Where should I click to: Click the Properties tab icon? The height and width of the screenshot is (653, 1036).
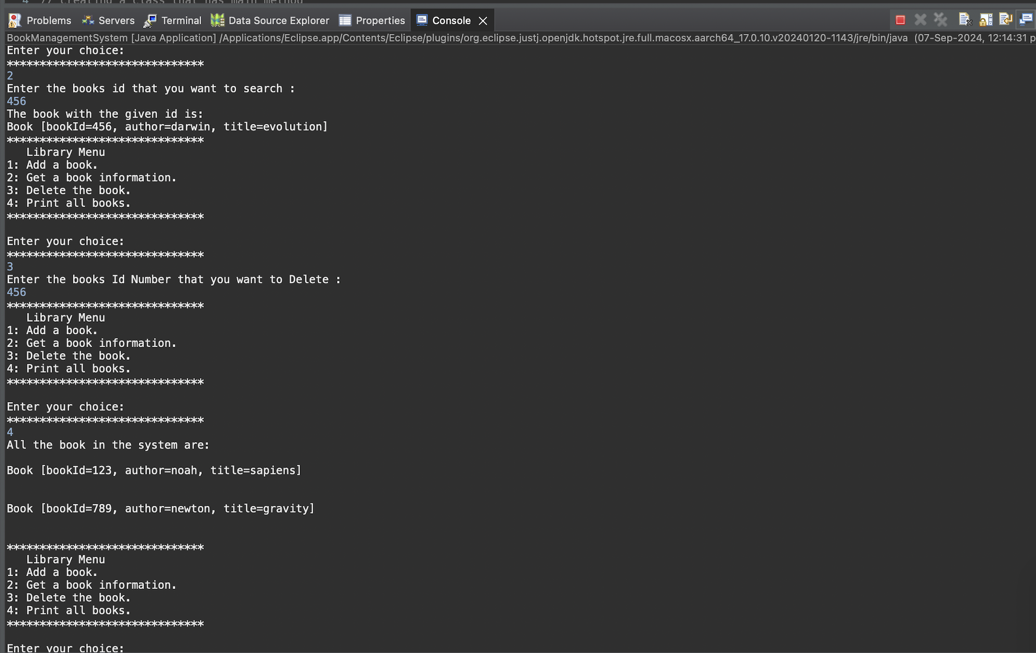pyautogui.click(x=345, y=21)
